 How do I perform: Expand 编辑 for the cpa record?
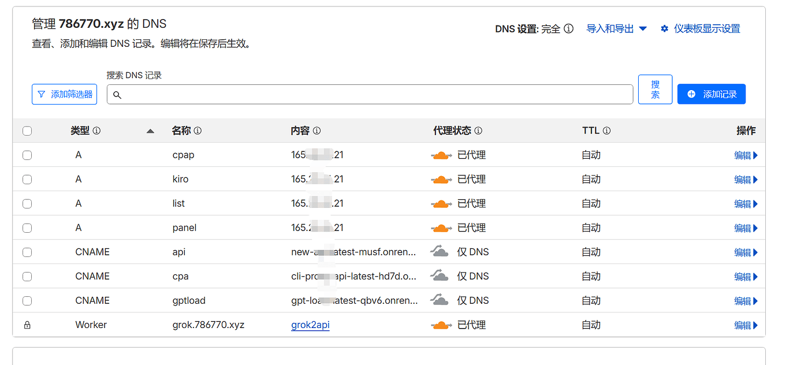(746, 277)
